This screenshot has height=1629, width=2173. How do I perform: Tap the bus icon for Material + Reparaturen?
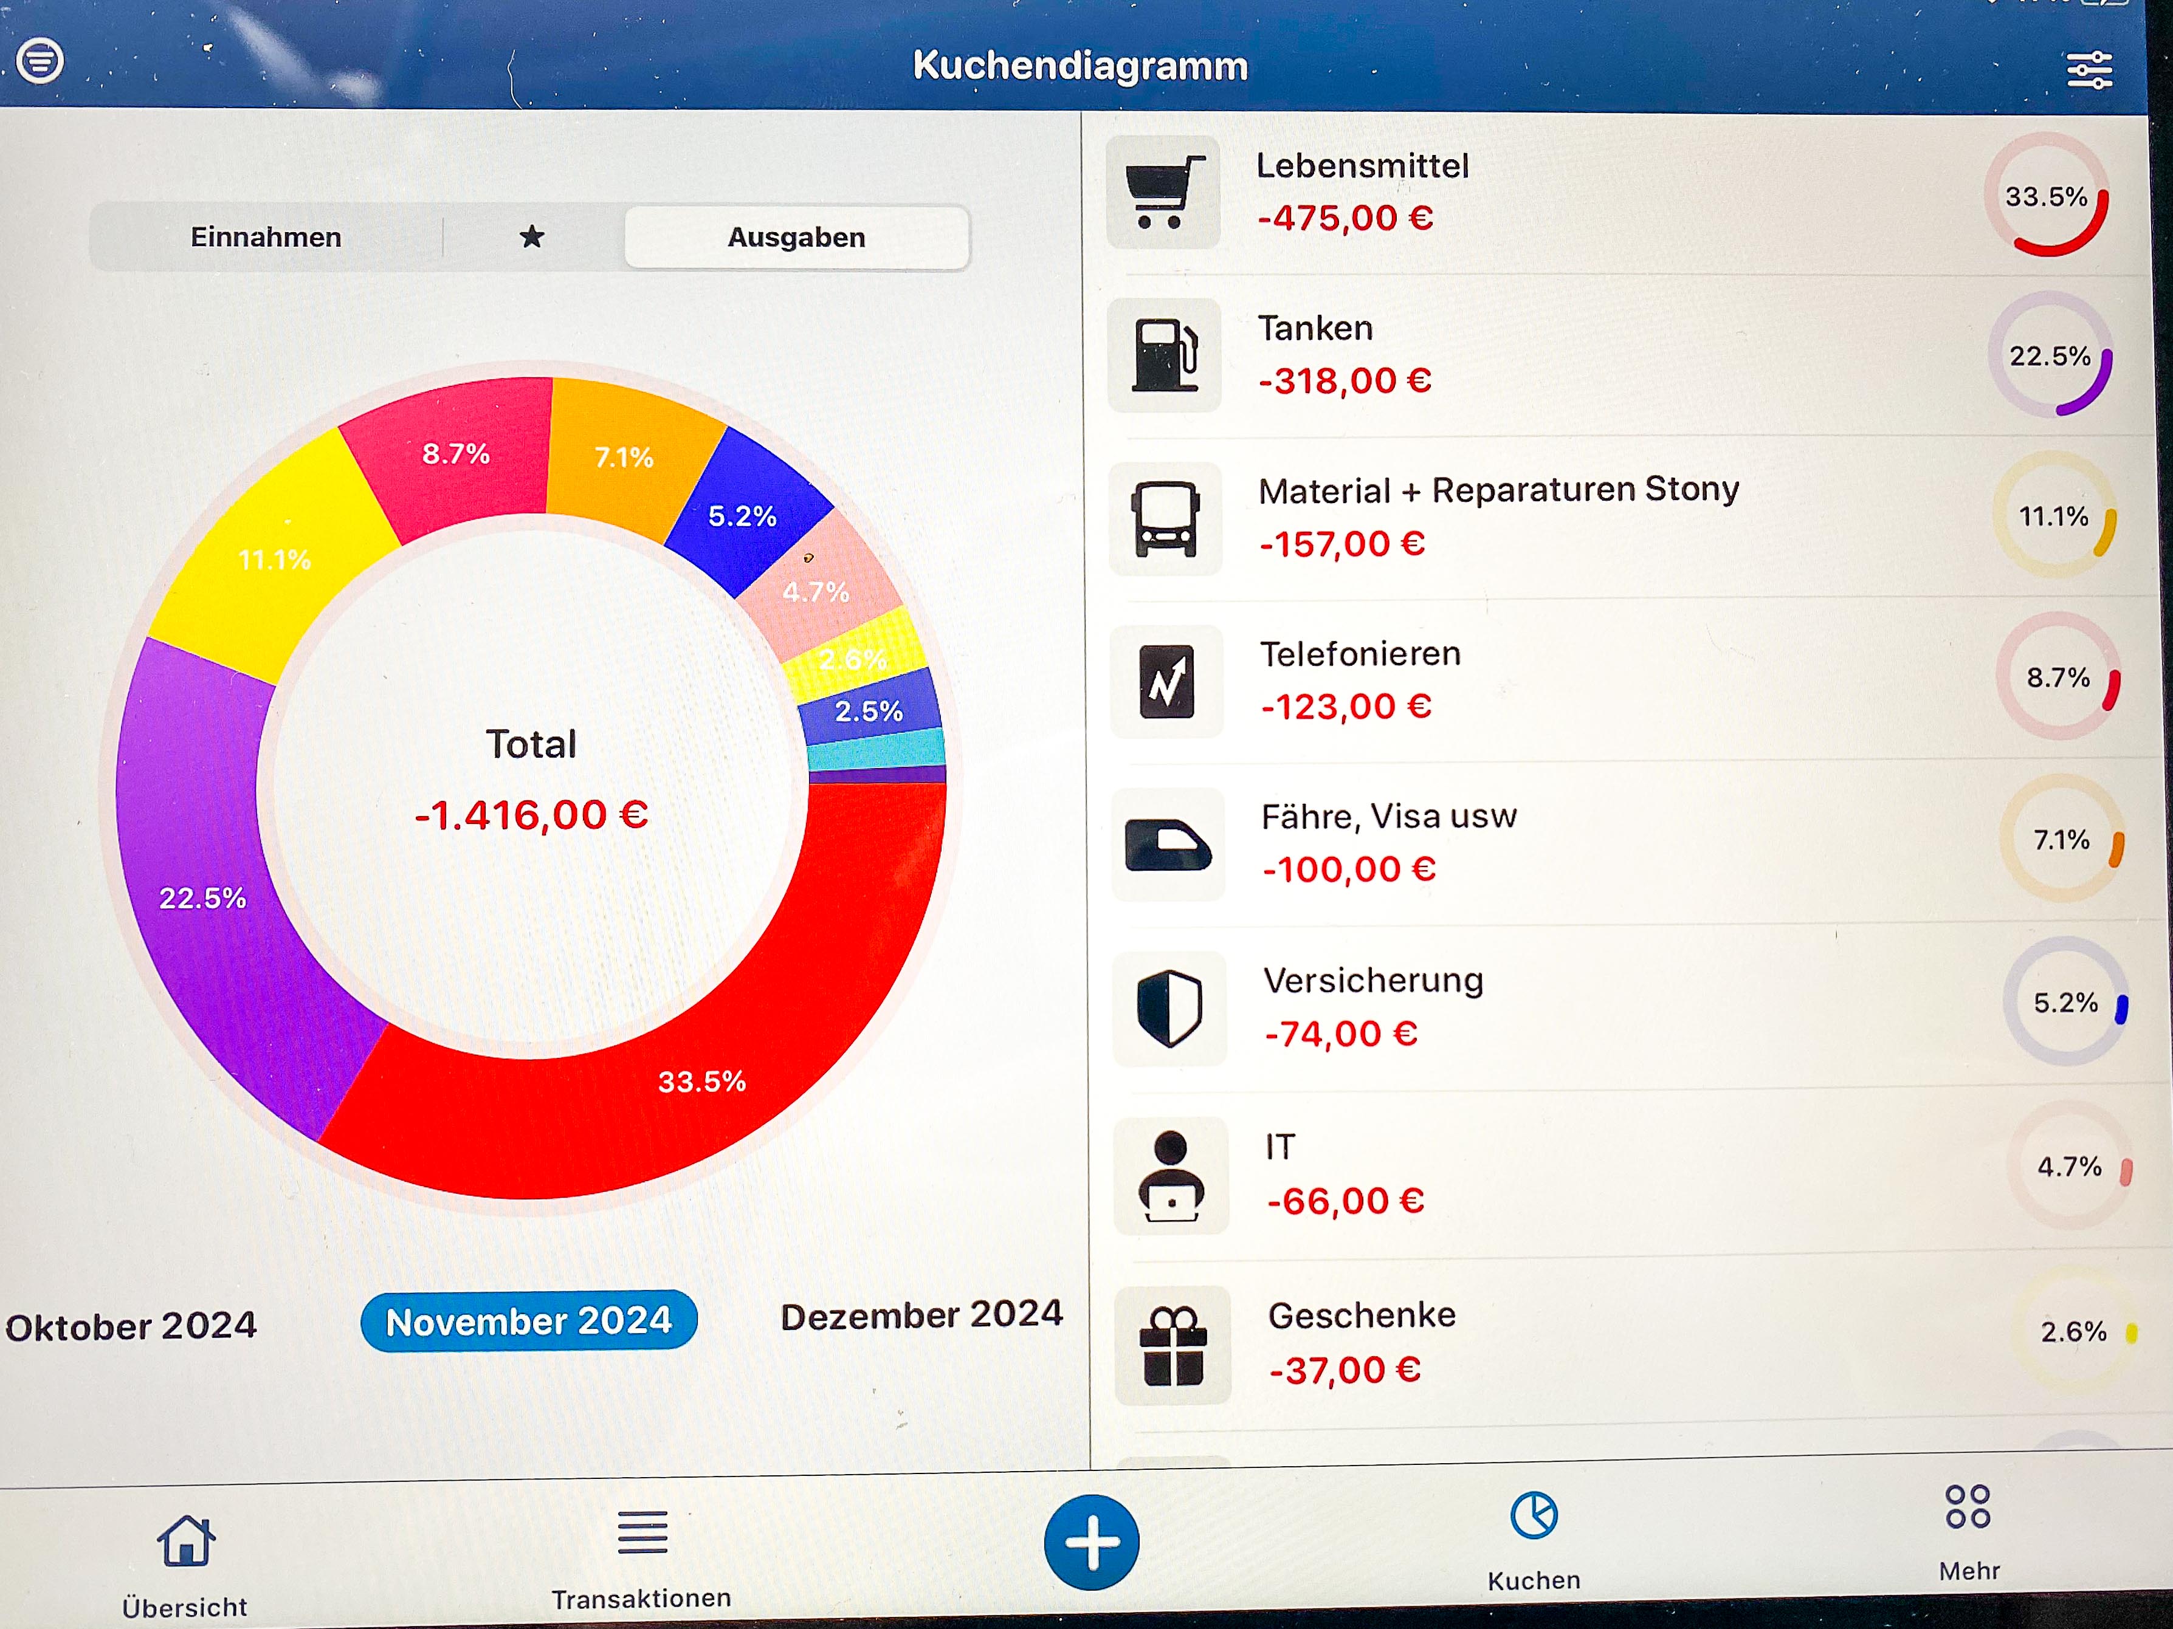coord(1165,518)
